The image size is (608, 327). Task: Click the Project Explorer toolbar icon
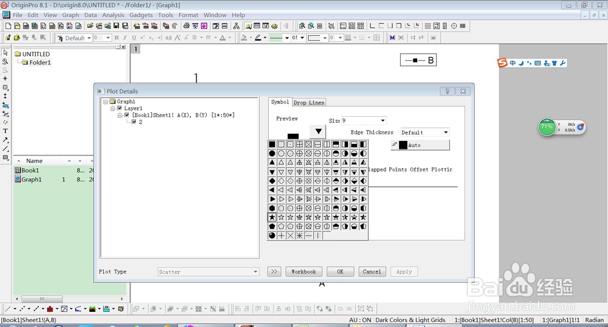[x=248, y=26]
